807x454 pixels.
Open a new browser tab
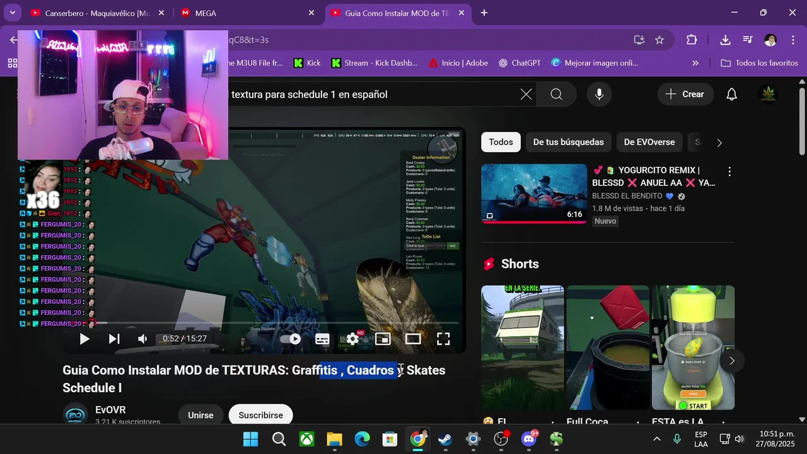[484, 13]
